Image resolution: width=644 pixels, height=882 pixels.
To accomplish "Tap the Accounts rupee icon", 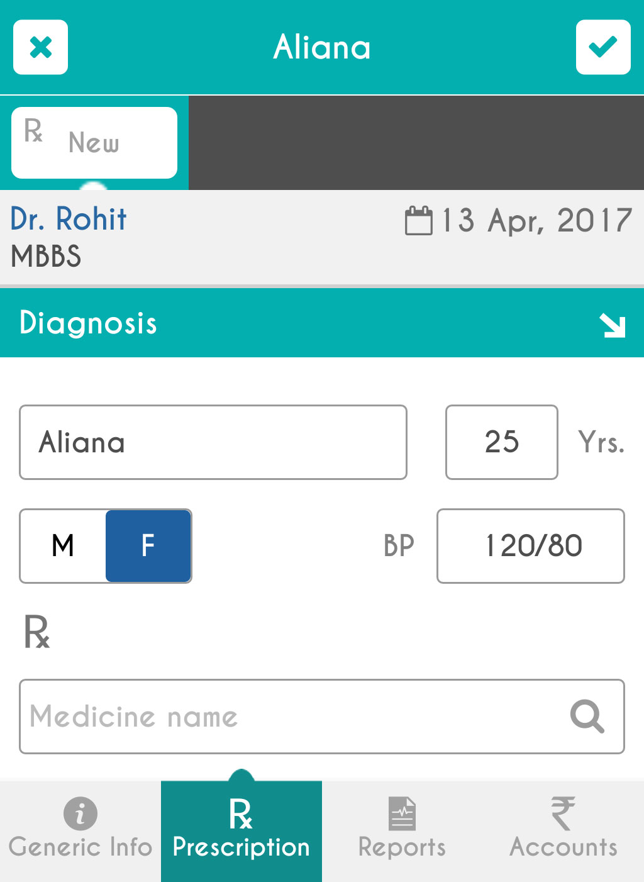I will [x=563, y=813].
